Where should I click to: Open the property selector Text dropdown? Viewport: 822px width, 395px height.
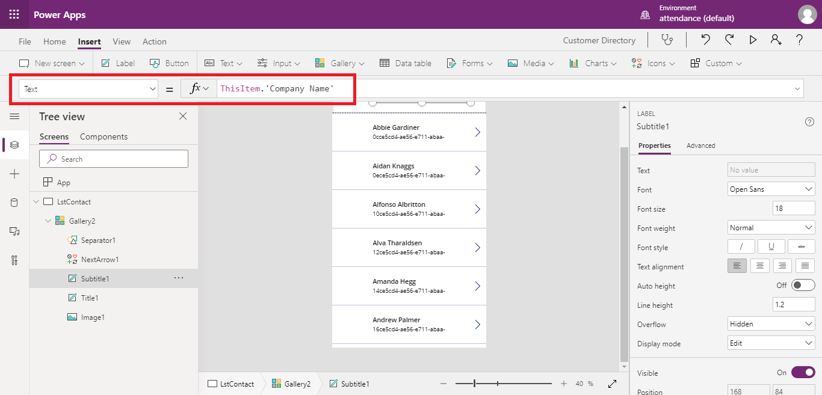[x=88, y=89]
